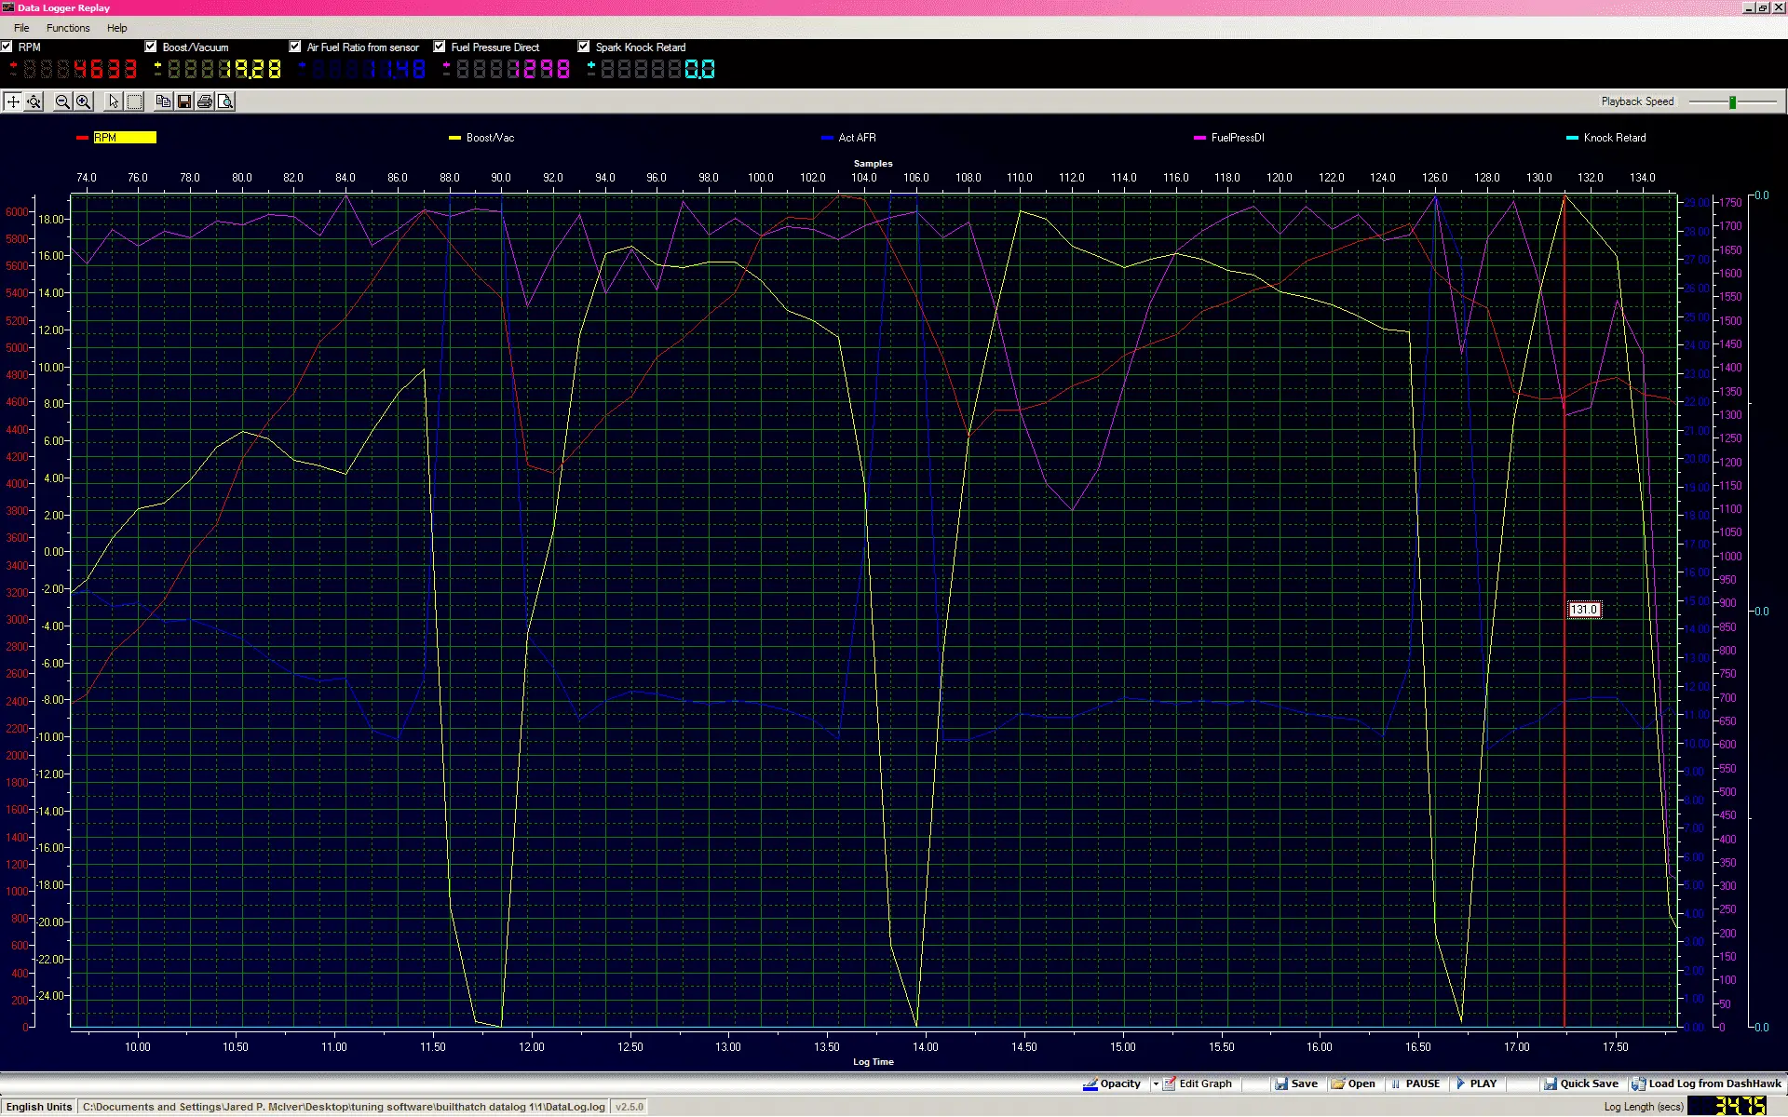The width and height of the screenshot is (1788, 1117).
Task: Choose the dotted rectangle selection tool
Action: [x=134, y=101]
